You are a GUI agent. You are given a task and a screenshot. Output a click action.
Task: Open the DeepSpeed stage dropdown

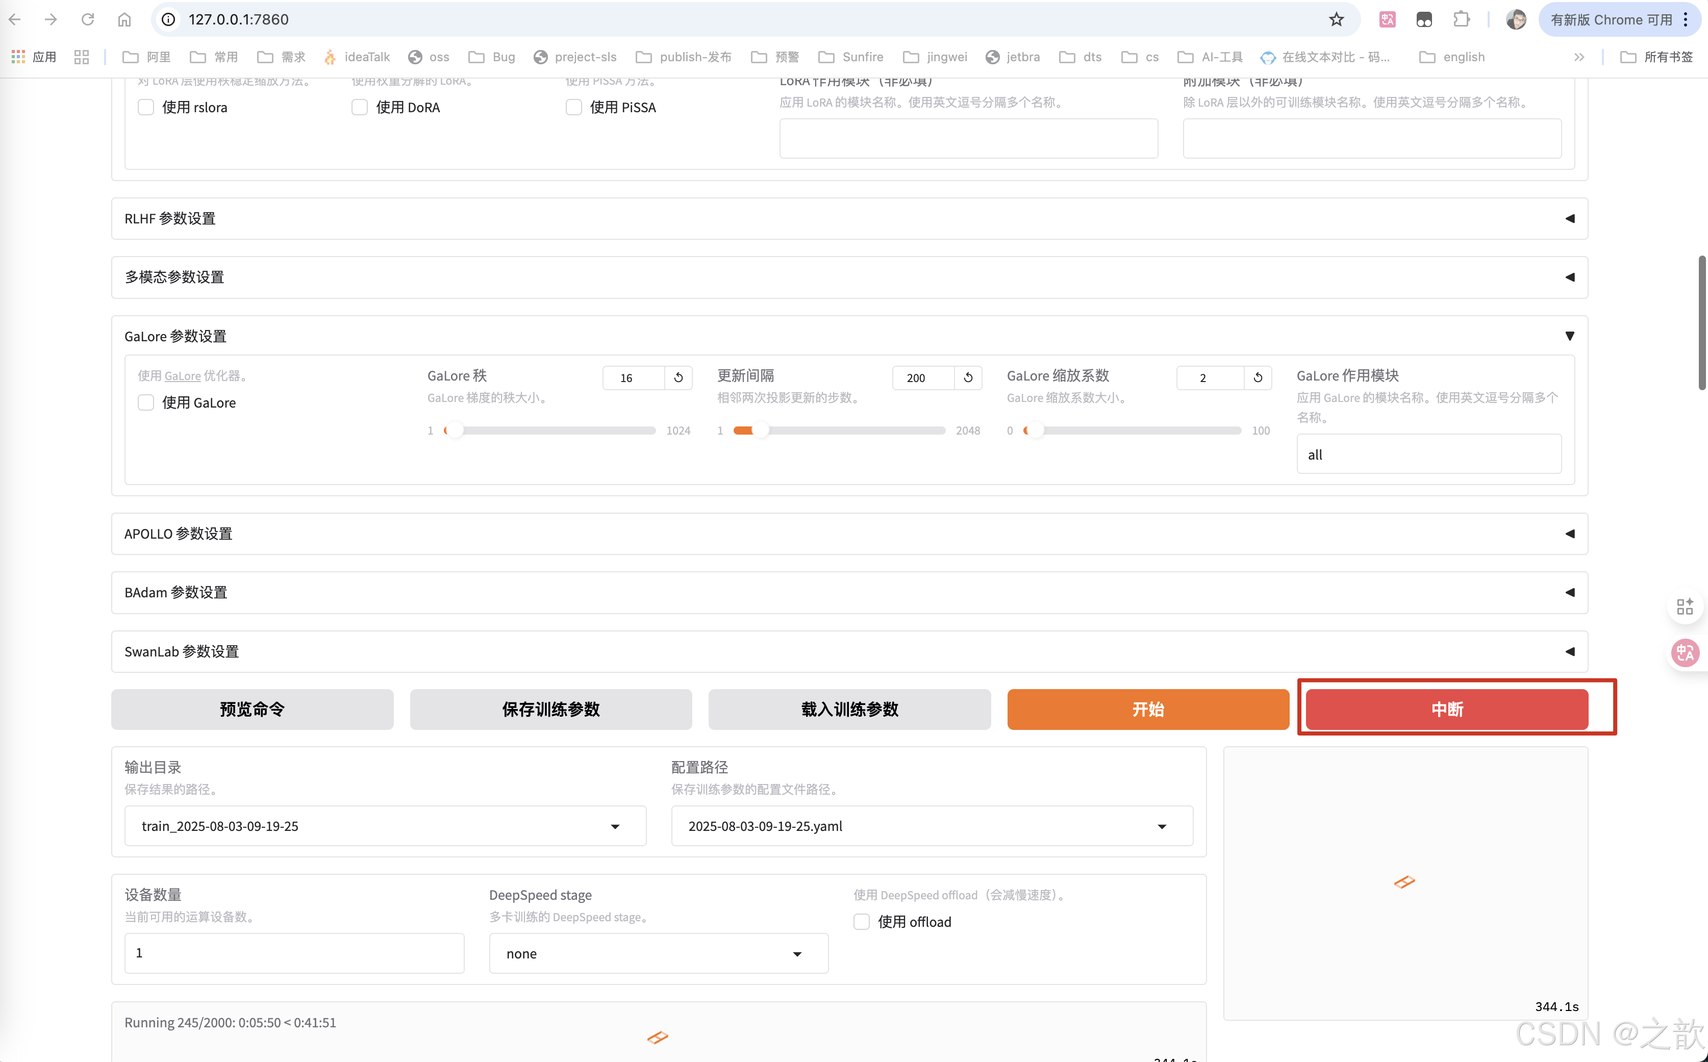658,953
